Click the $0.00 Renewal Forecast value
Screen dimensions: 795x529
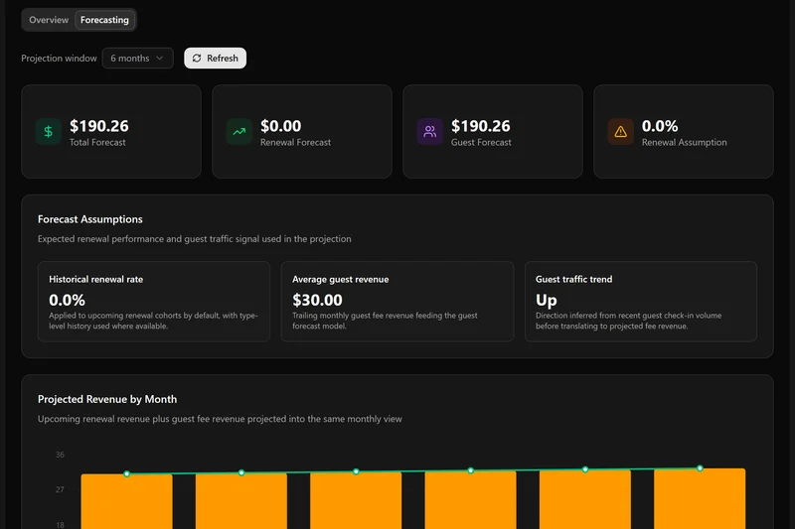(x=280, y=125)
